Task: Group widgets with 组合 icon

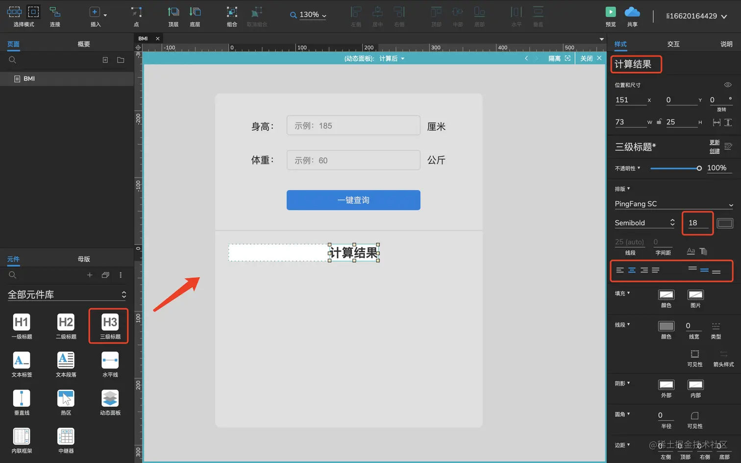Action: [232, 12]
